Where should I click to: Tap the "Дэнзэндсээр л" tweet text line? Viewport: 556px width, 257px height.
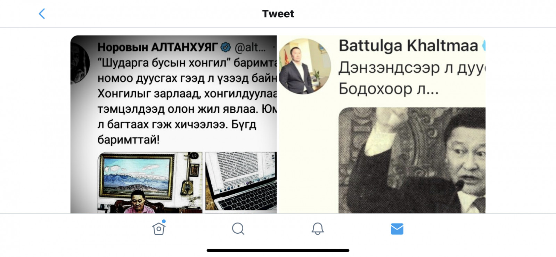pos(412,68)
